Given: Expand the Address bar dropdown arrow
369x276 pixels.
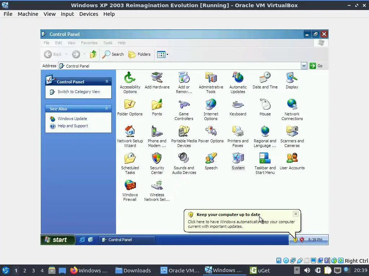Looking at the screenshot, I should (x=304, y=66).
